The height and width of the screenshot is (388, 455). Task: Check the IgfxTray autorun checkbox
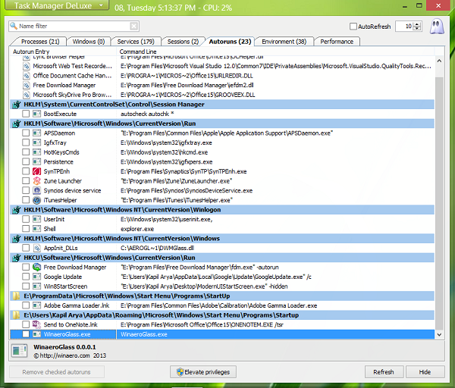[x=26, y=142]
